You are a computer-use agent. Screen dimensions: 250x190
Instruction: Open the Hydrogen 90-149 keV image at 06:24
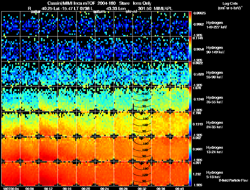(104, 49)
